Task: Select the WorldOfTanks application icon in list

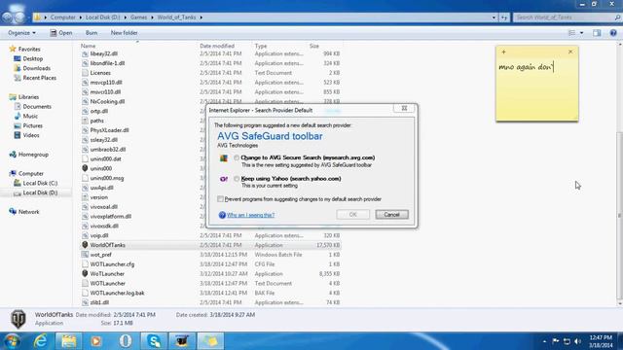Action: point(85,245)
